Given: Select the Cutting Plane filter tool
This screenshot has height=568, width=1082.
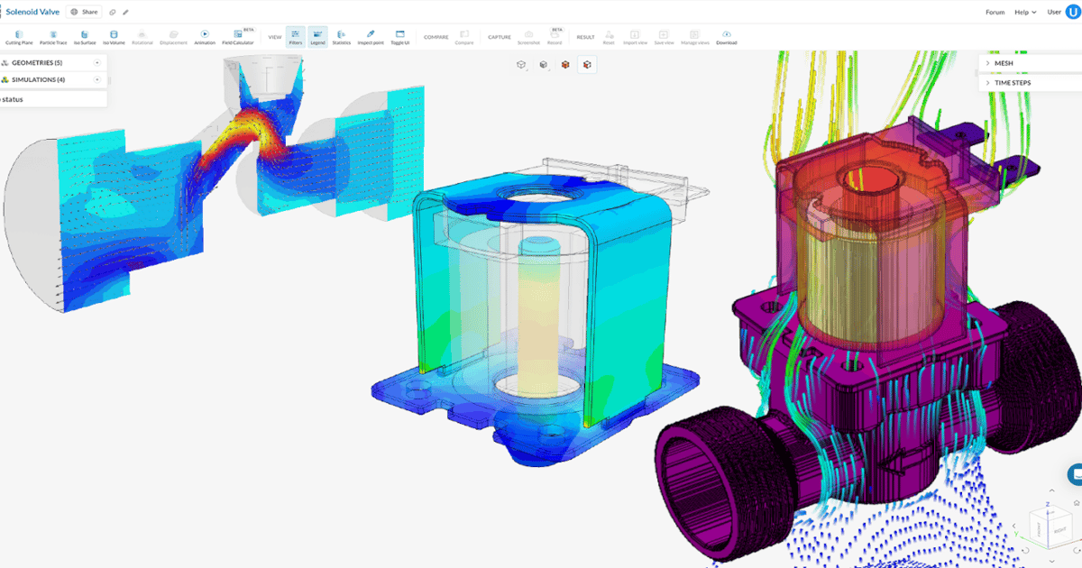Looking at the screenshot, I should tap(18, 37).
